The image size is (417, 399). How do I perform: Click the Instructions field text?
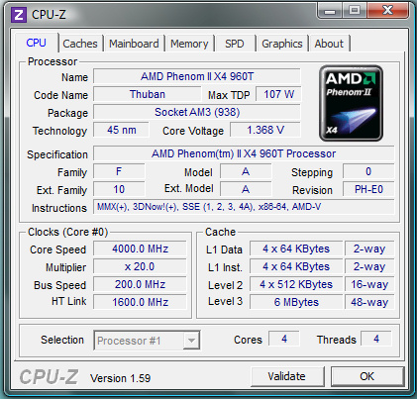coord(244,207)
